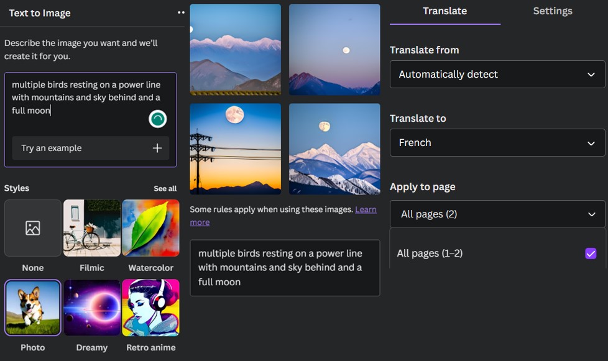
Task: Click Try an example
Action: 90,148
